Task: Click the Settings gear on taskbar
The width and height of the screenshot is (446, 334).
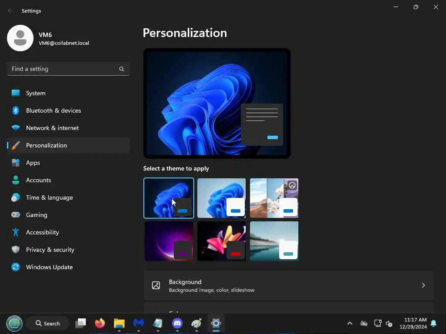Action: 216,323
